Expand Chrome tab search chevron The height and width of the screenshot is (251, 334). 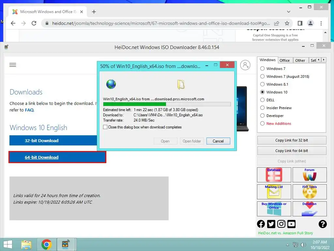point(289,12)
